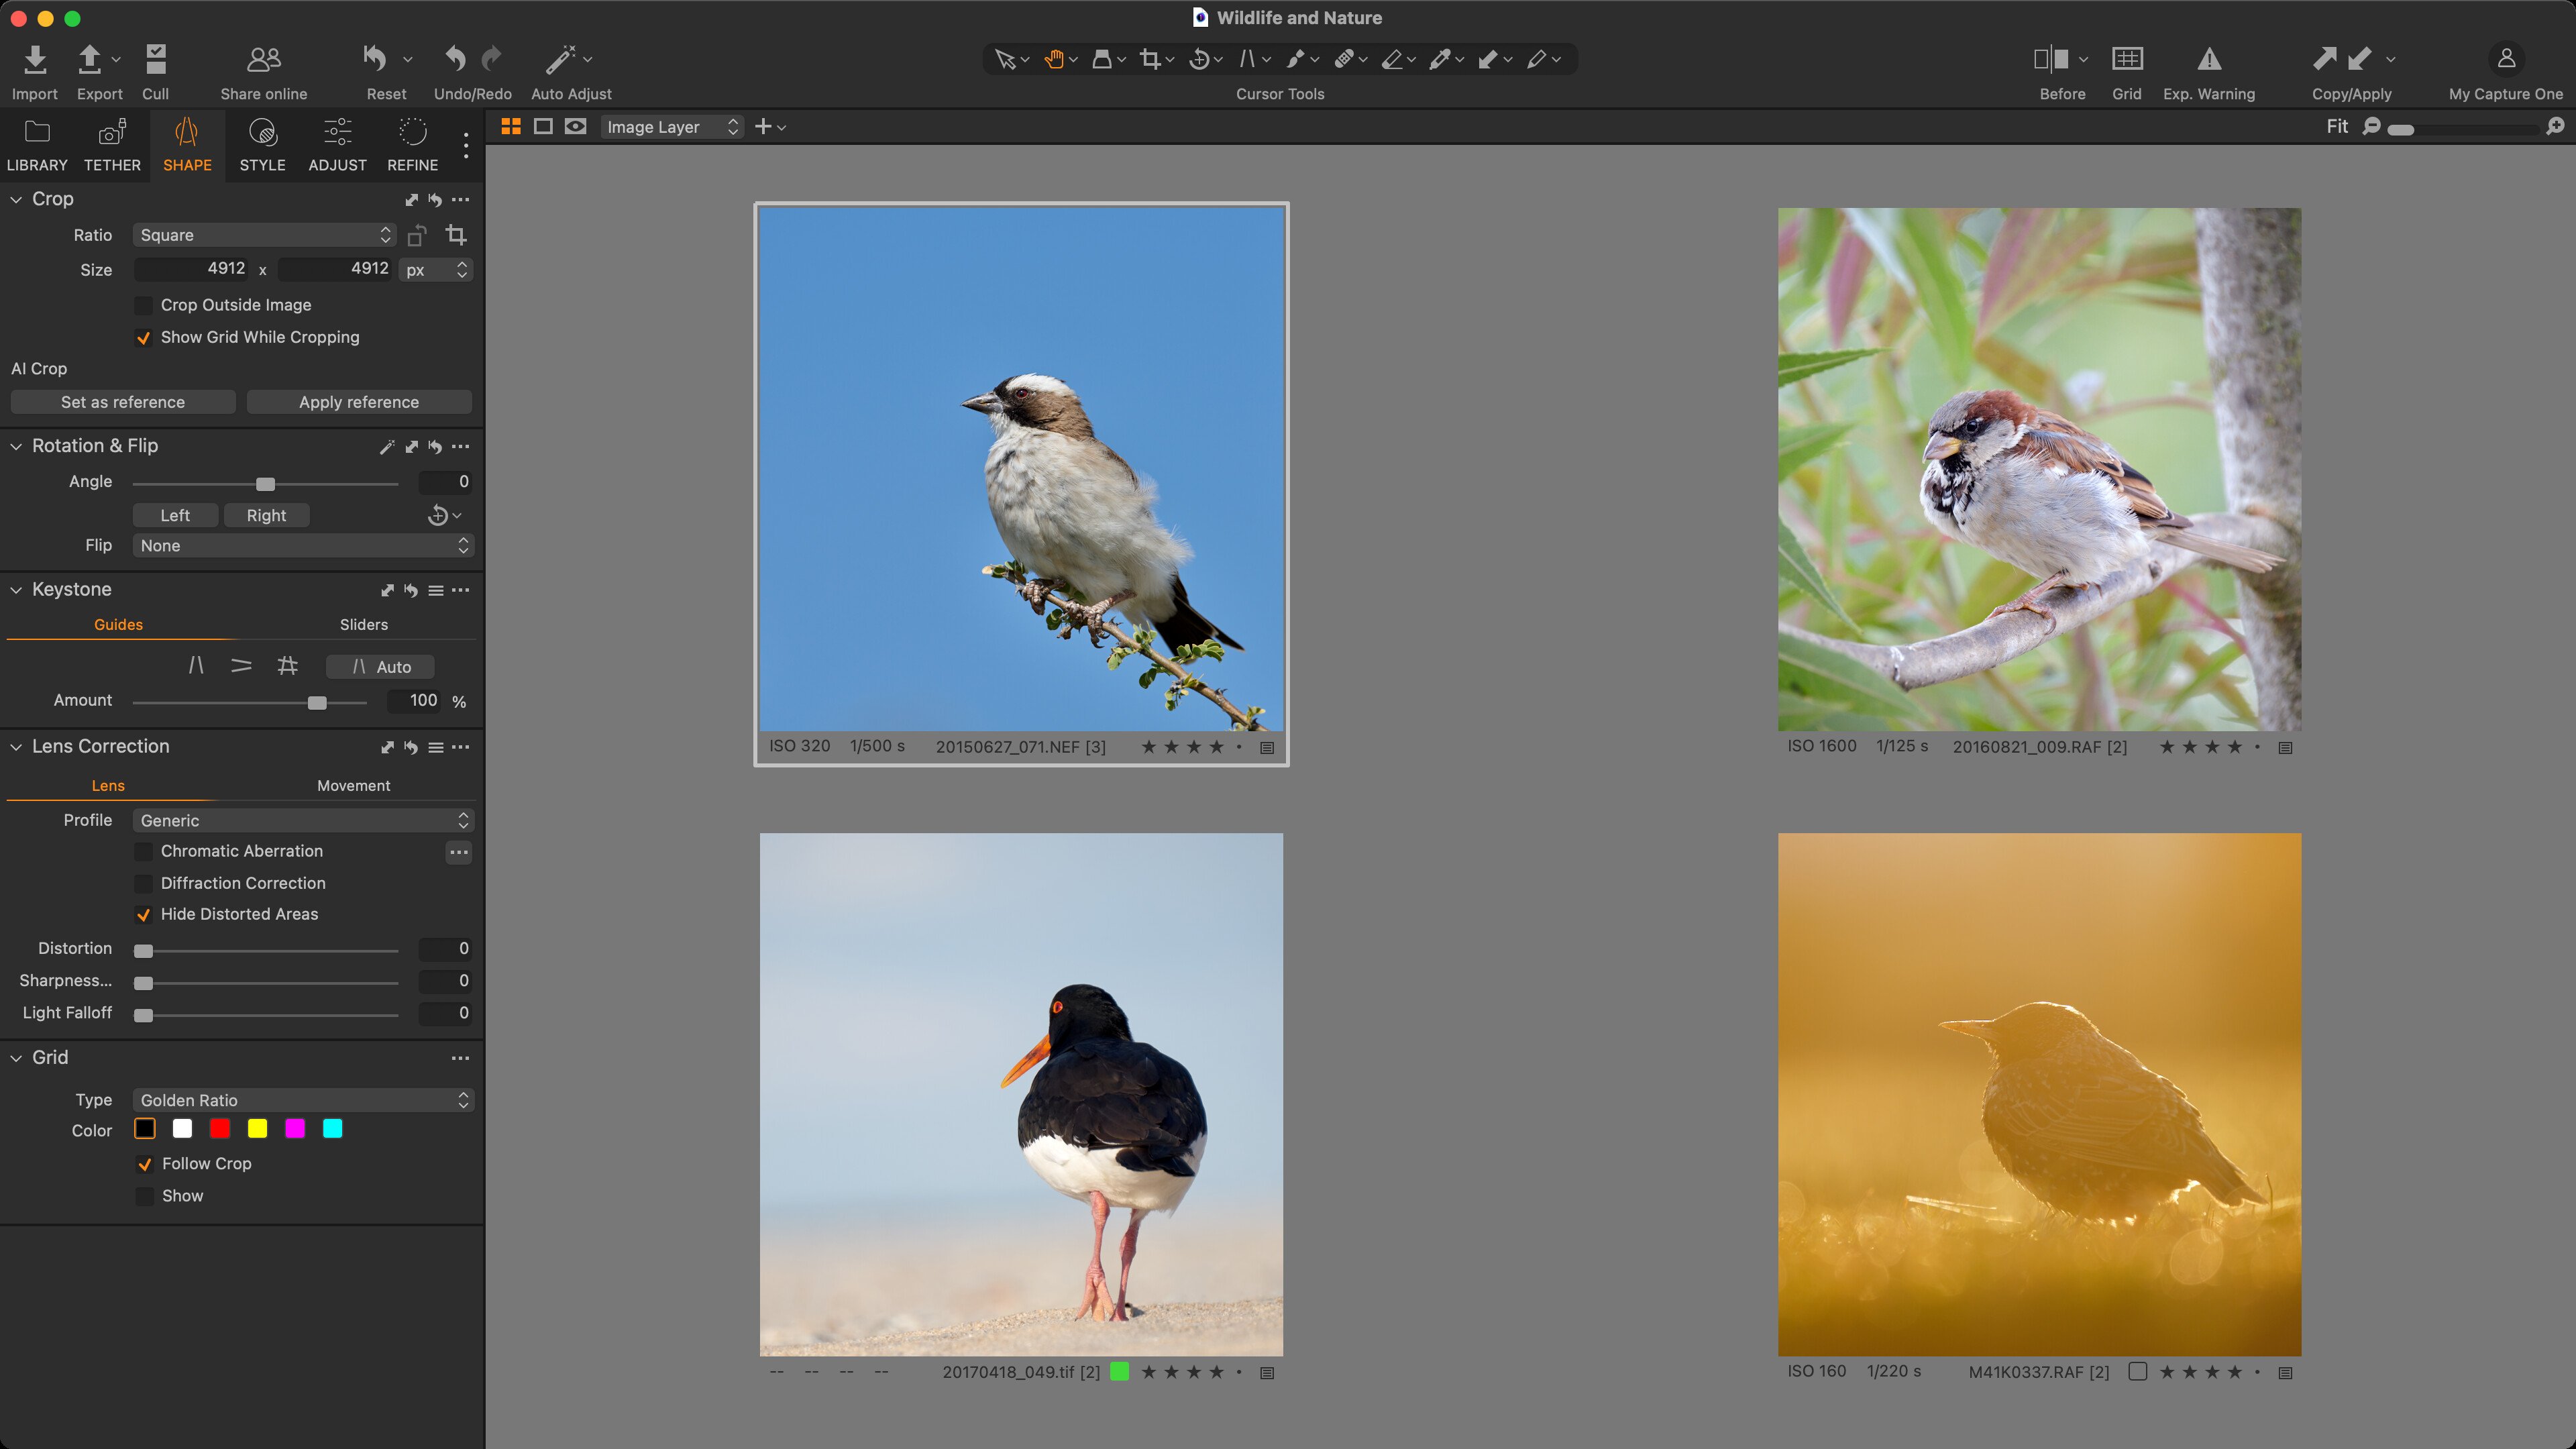The width and height of the screenshot is (2576, 1449).
Task: Uncheck Show Grid While Cropping
Action: pyautogui.click(x=144, y=338)
